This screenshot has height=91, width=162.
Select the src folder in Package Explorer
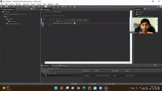tap(7, 17)
